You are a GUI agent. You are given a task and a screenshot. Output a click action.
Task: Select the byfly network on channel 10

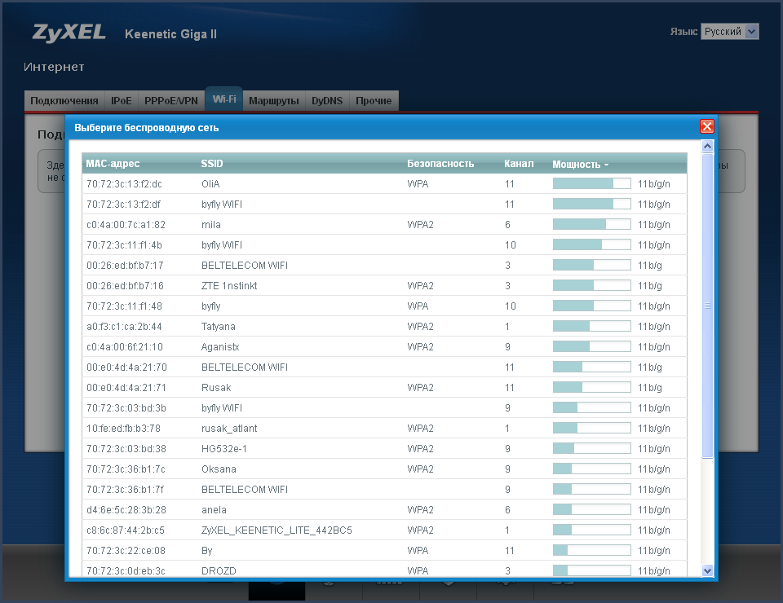pos(384,306)
